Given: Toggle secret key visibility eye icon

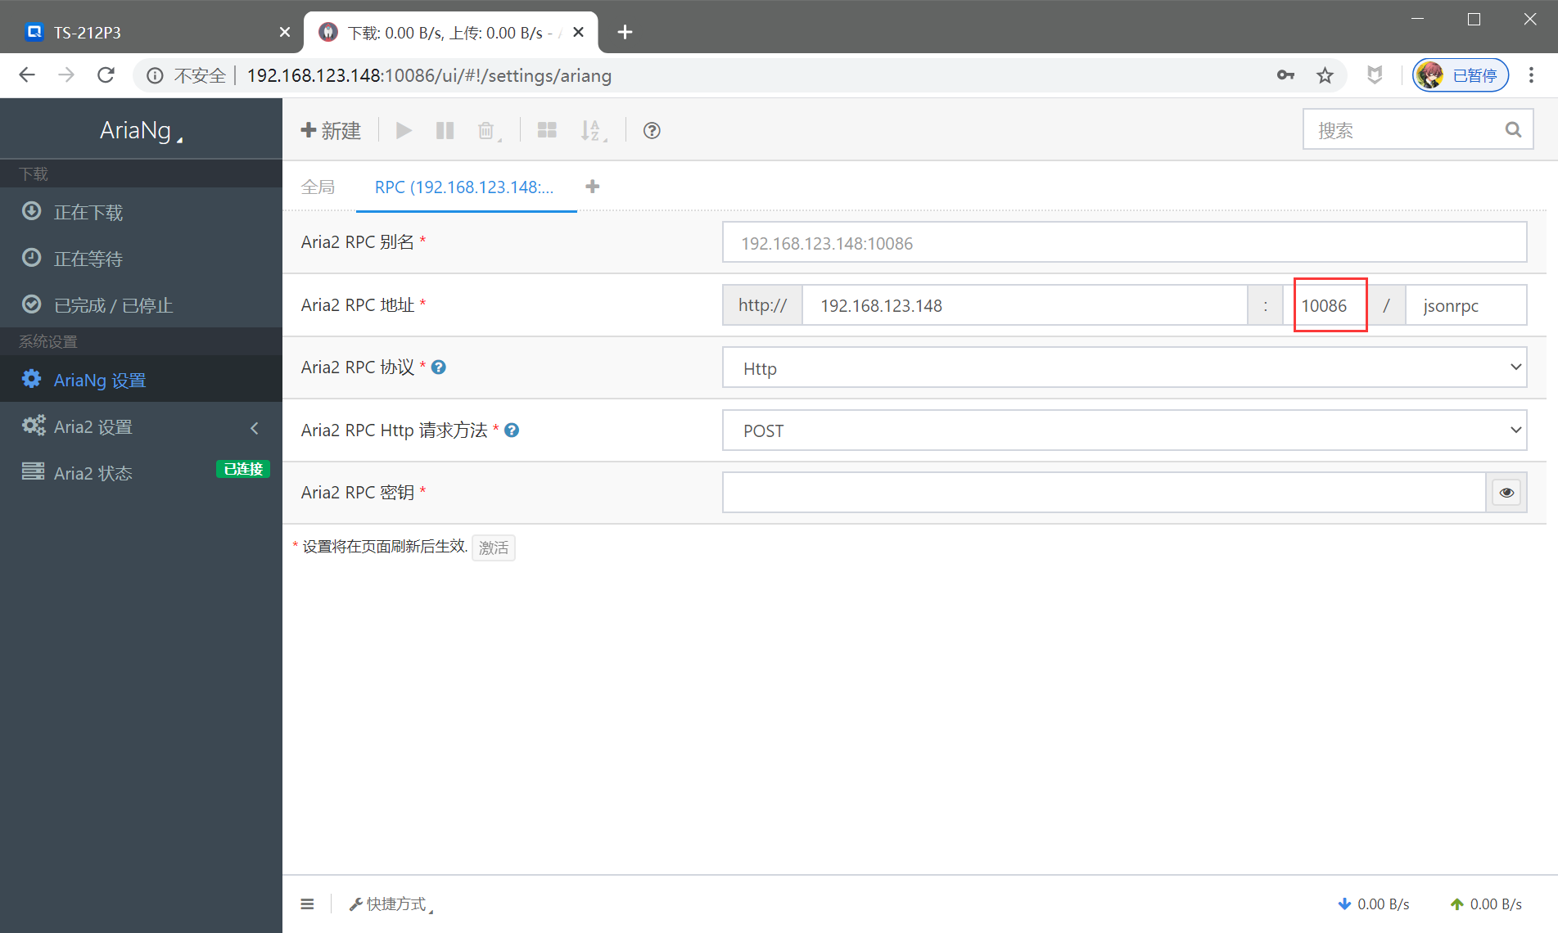Looking at the screenshot, I should (x=1506, y=493).
